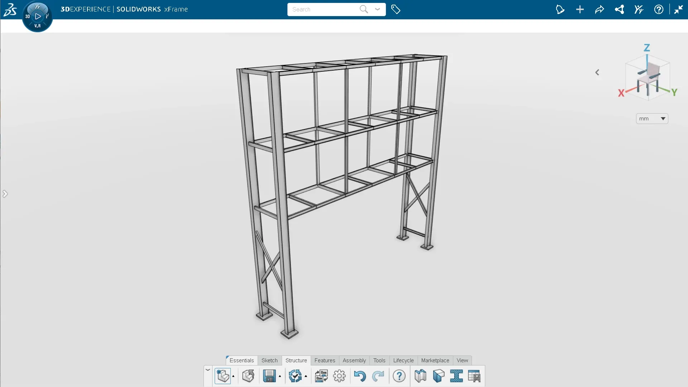
Task: Open the Tag manager icon
Action: (x=396, y=9)
